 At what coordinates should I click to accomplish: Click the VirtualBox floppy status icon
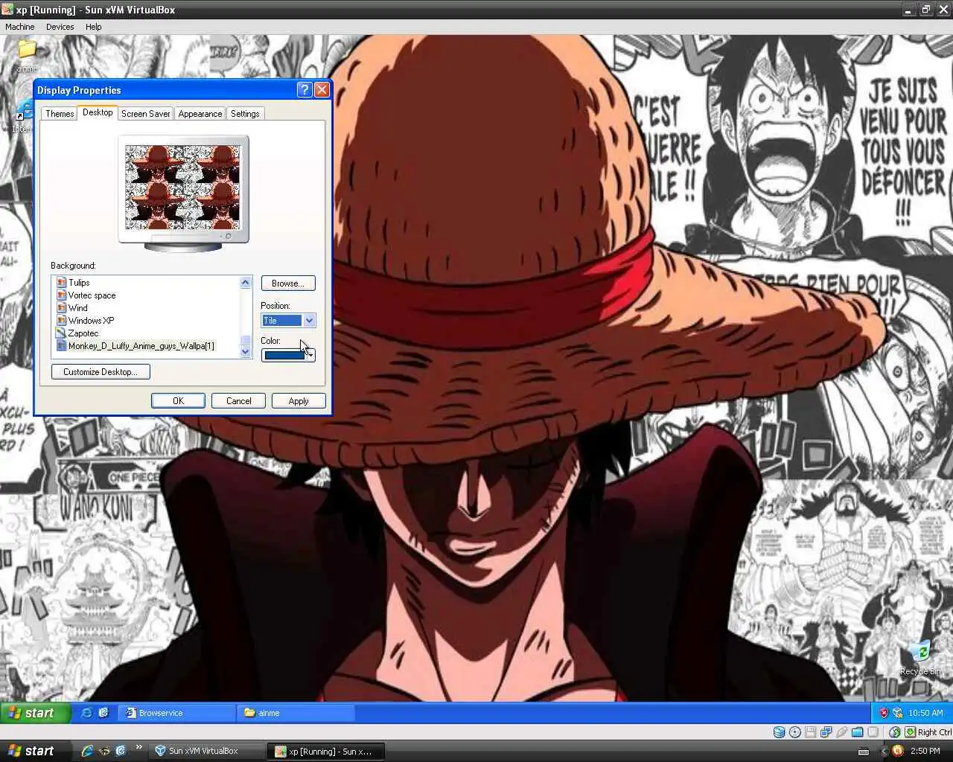pos(810,732)
